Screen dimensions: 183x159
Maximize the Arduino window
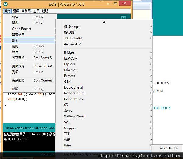115,3
